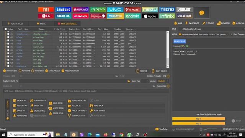
Task: Click the upper progress bar
Action: 199,119
